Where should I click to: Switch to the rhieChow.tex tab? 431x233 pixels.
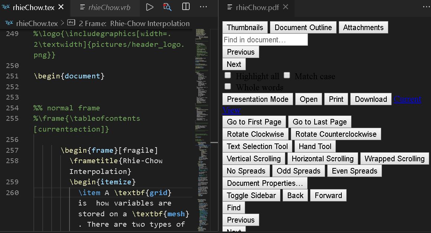point(33,7)
